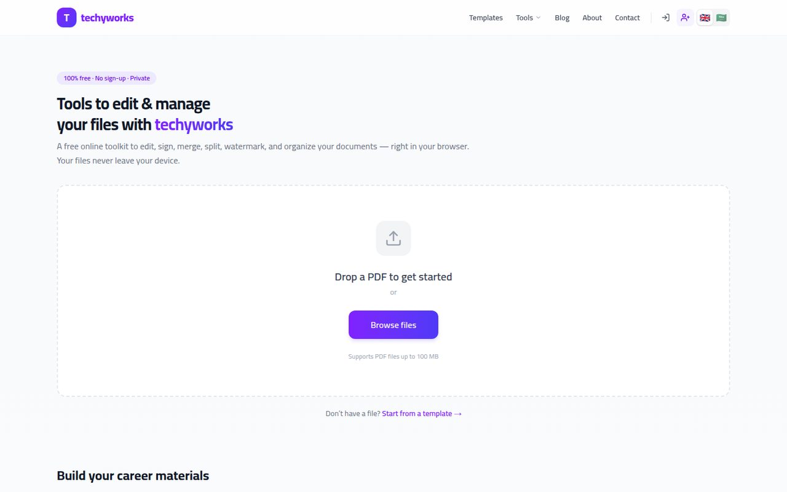
Task: Open the Templates nav item
Action: [x=486, y=18]
